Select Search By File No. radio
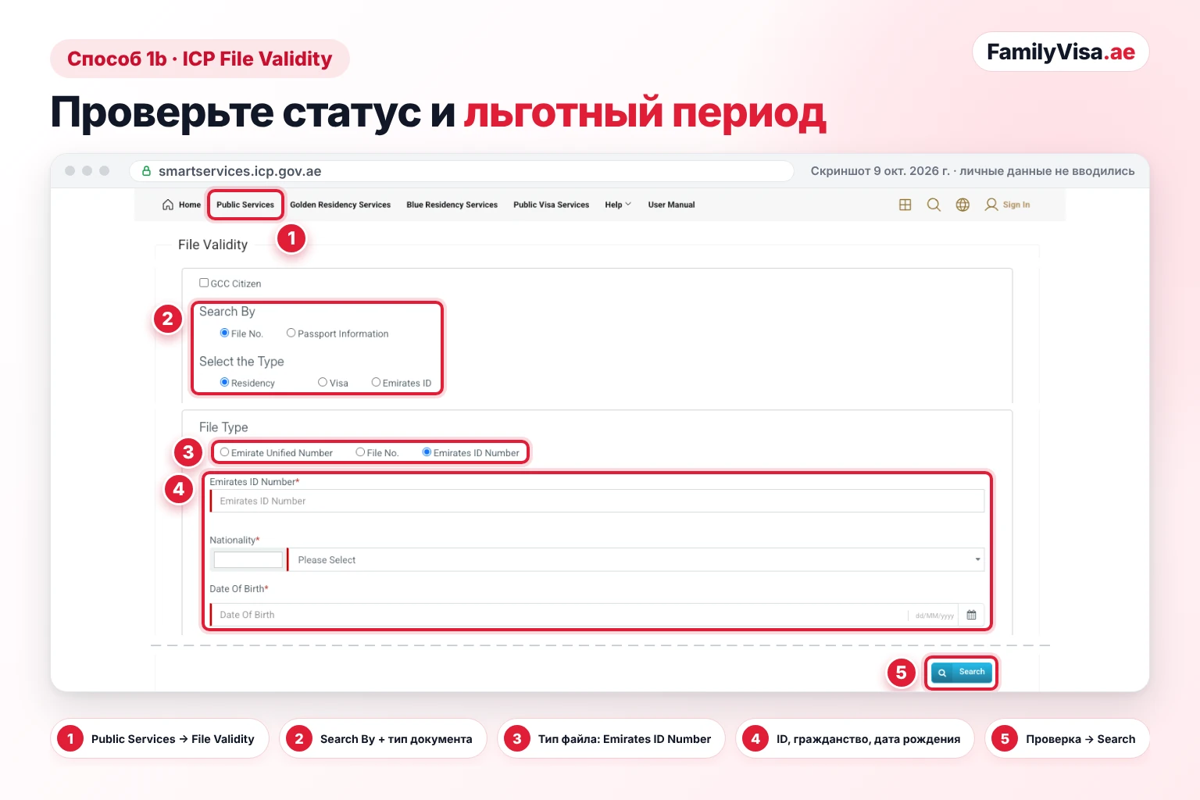Image resolution: width=1200 pixels, height=800 pixels. (224, 333)
